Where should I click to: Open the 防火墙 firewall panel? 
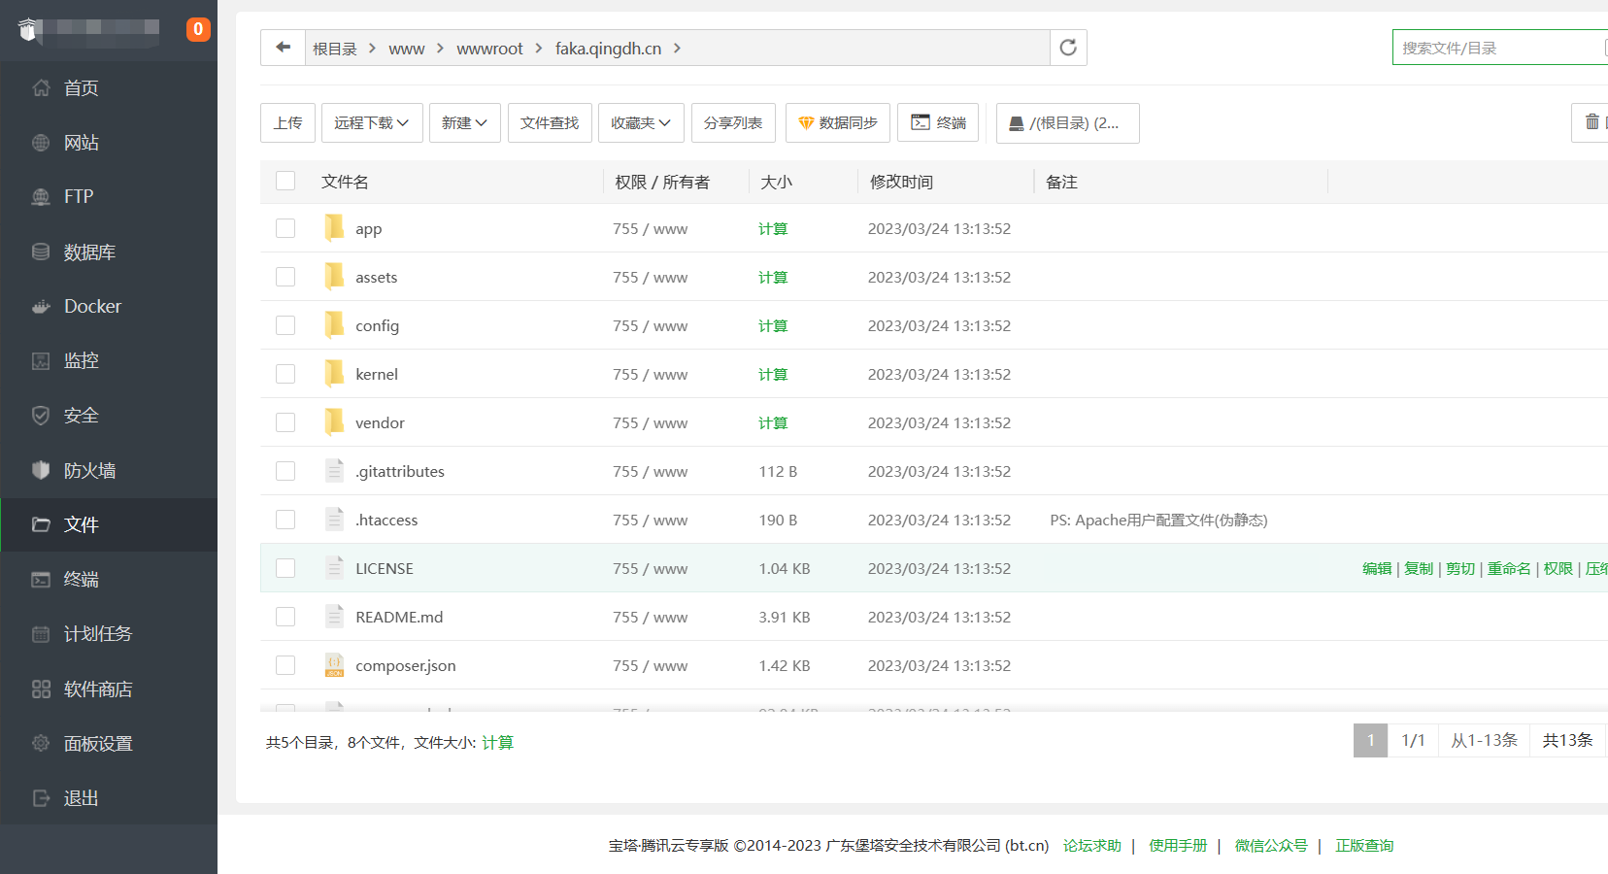point(92,469)
